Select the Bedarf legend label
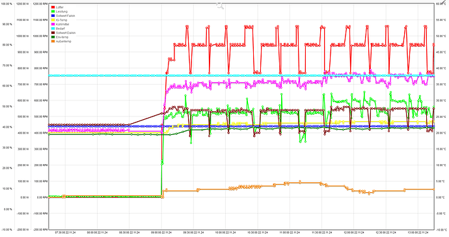Viewport: 449px width, 237px height. pyautogui.click(x=60, y=29)
